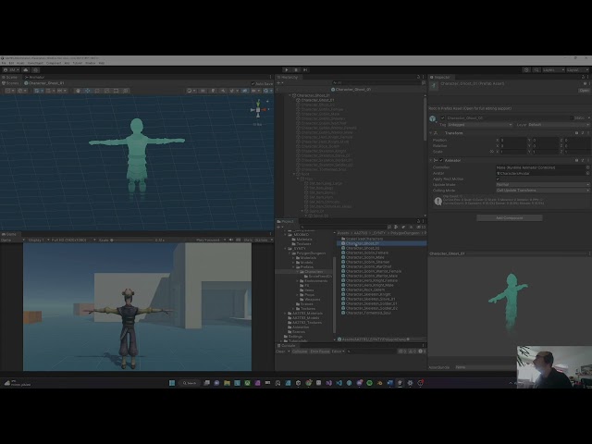Open the Undo History icon in top toolbar
This screenshot has height=444, width=592.
526,70
